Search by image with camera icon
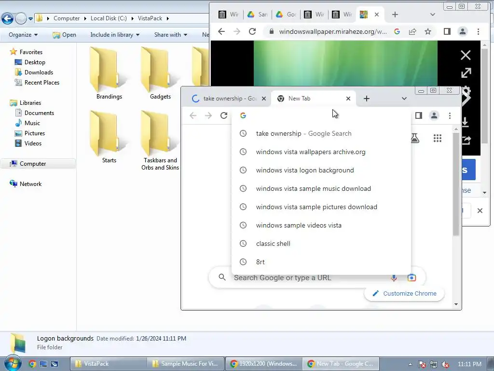Viewport: 494px width, 371px height. pos(412,278)
